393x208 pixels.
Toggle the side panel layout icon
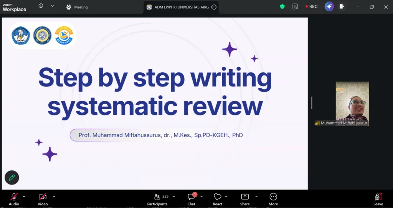pos(342,7)
